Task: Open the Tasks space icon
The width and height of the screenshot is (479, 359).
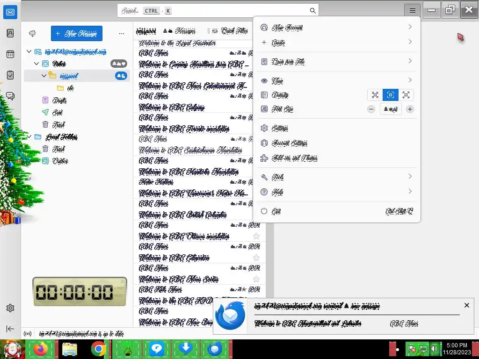Action: click(x=10, y=75)
